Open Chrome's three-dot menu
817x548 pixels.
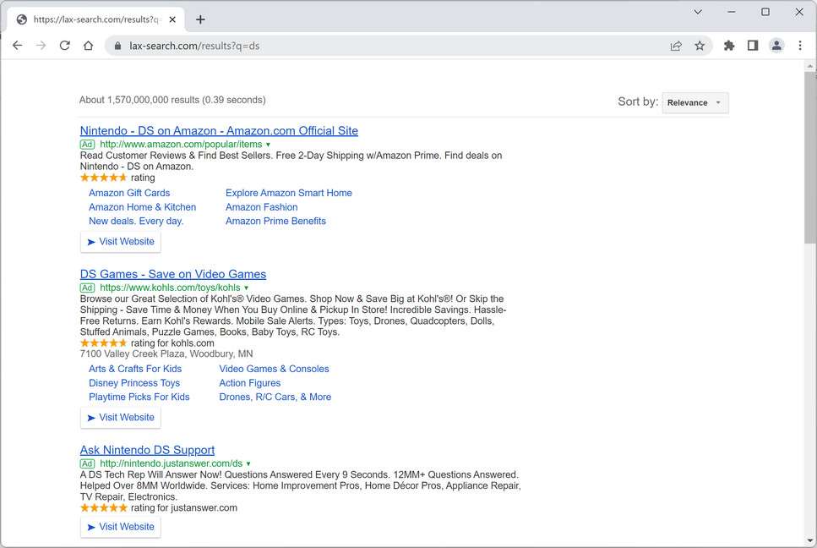pyautogui.click(x=800, y=46)
